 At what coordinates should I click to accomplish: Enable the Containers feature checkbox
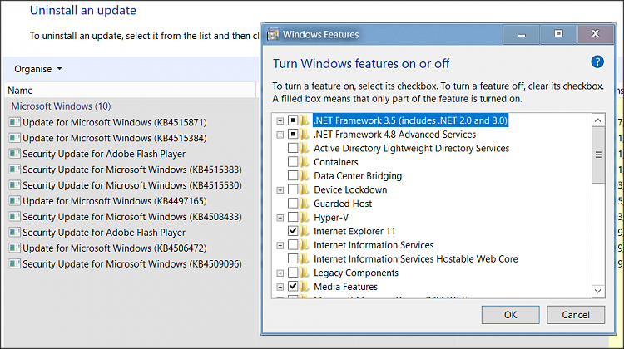tap(293, 162)
